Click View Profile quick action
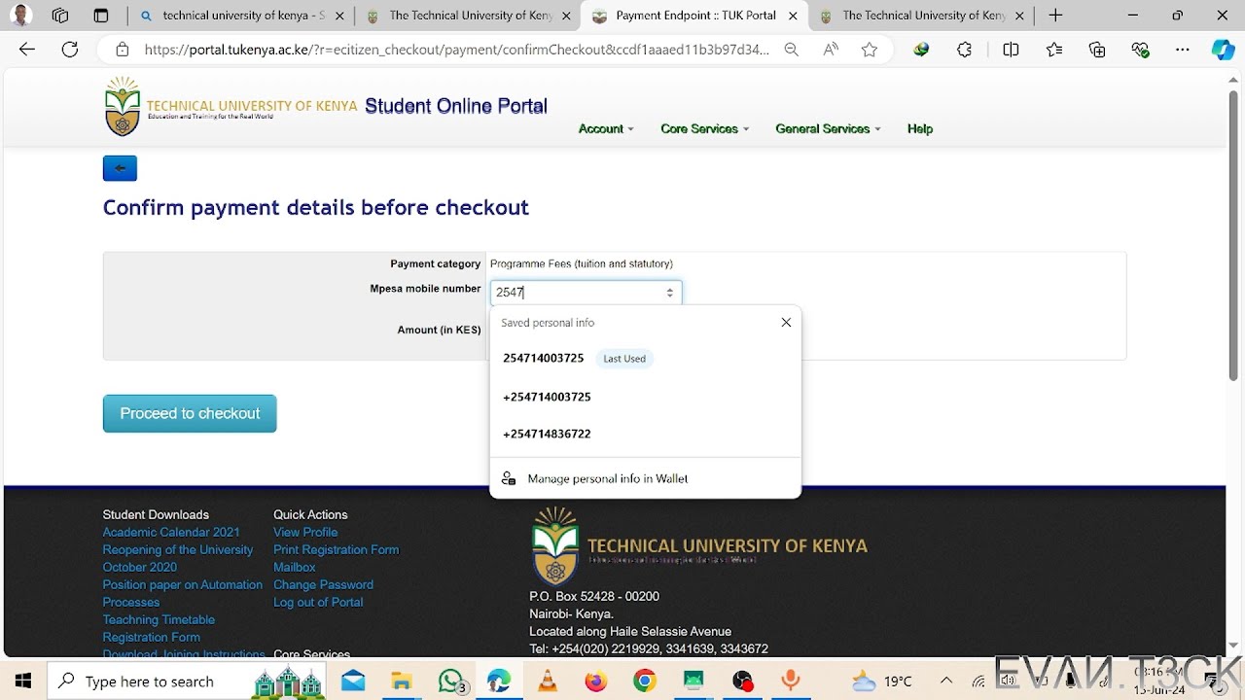 coord(305,532)
